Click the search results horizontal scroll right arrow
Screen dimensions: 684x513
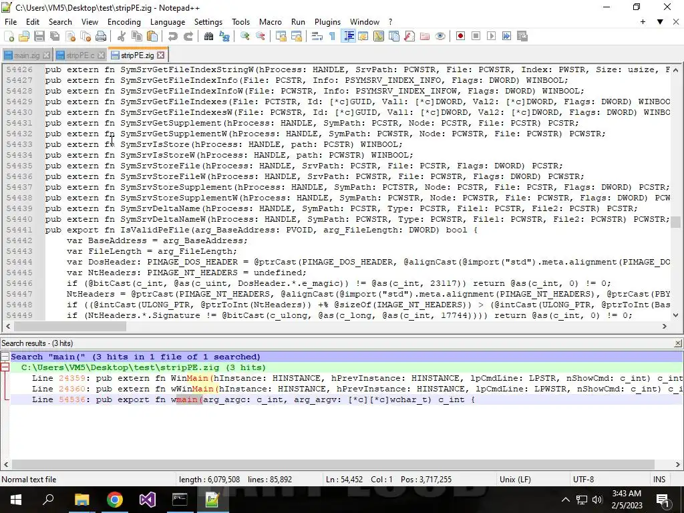(678, 465)
